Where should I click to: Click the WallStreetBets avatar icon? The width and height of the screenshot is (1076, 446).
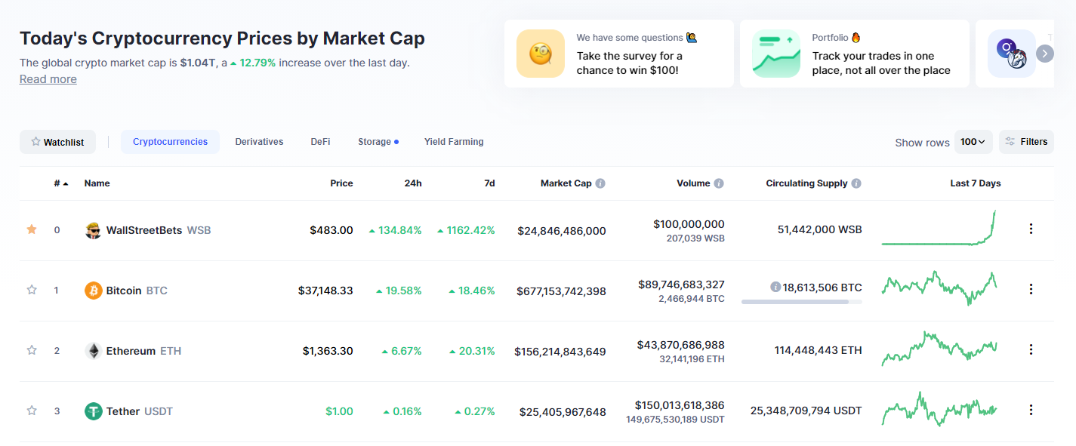(93, 230)
